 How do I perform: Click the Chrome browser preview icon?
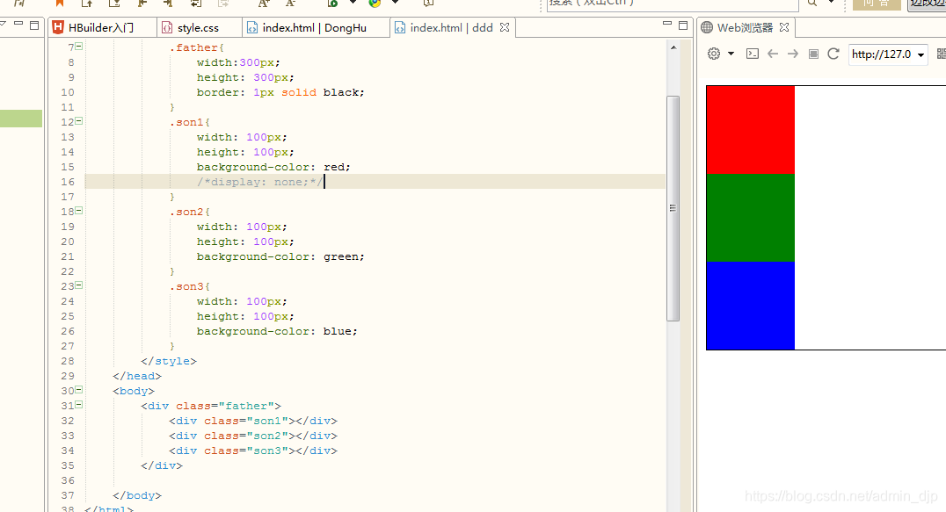pos(375,3)
